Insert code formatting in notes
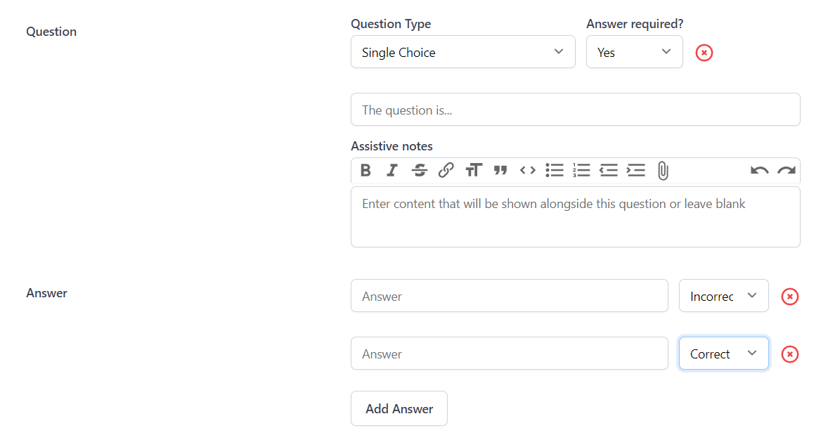The image size is (828, 447). pos(528,171)
